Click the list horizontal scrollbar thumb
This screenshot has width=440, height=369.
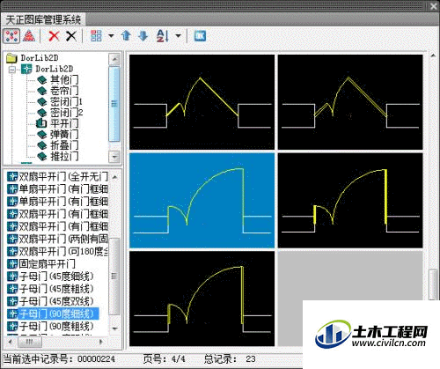pyautogui.click(x=30, y=342)
